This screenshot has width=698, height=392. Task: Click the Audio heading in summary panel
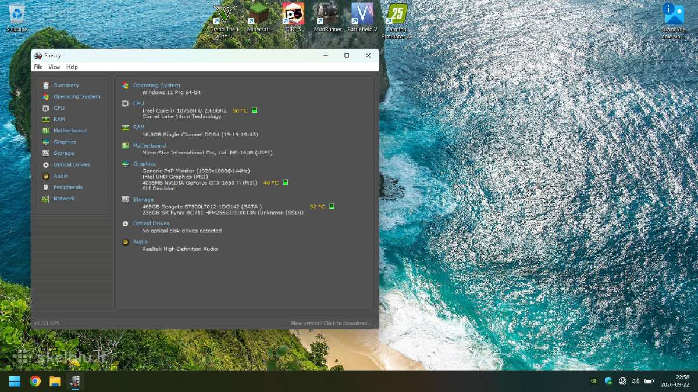140,242
